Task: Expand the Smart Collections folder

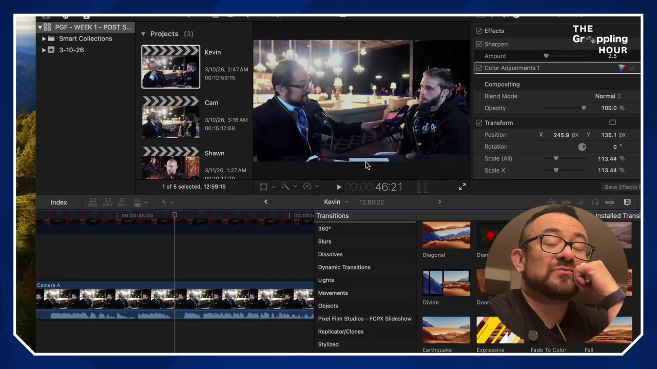Action: (44, 38)
